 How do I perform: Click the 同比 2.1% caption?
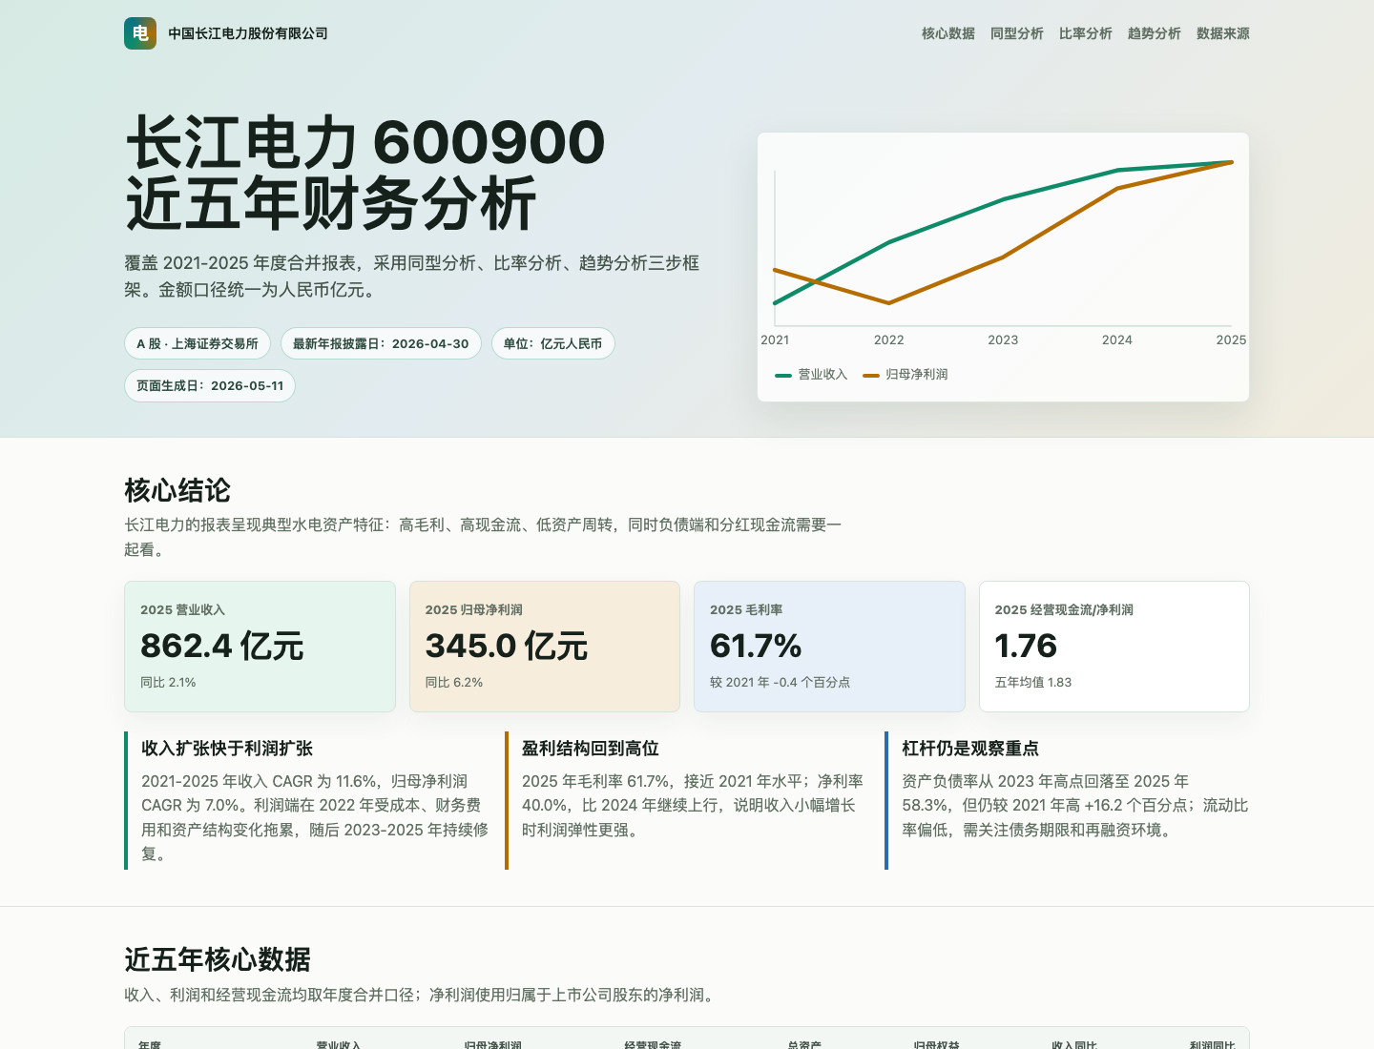pos(168,683)
